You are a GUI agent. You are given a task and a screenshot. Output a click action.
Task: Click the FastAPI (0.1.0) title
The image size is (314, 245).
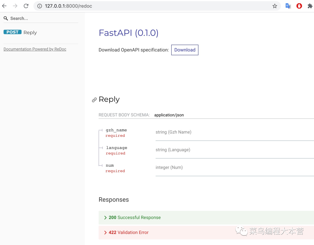tap(129, 33)
